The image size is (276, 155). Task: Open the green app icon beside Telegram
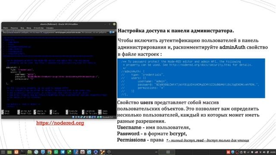click(x=69, y=152)
